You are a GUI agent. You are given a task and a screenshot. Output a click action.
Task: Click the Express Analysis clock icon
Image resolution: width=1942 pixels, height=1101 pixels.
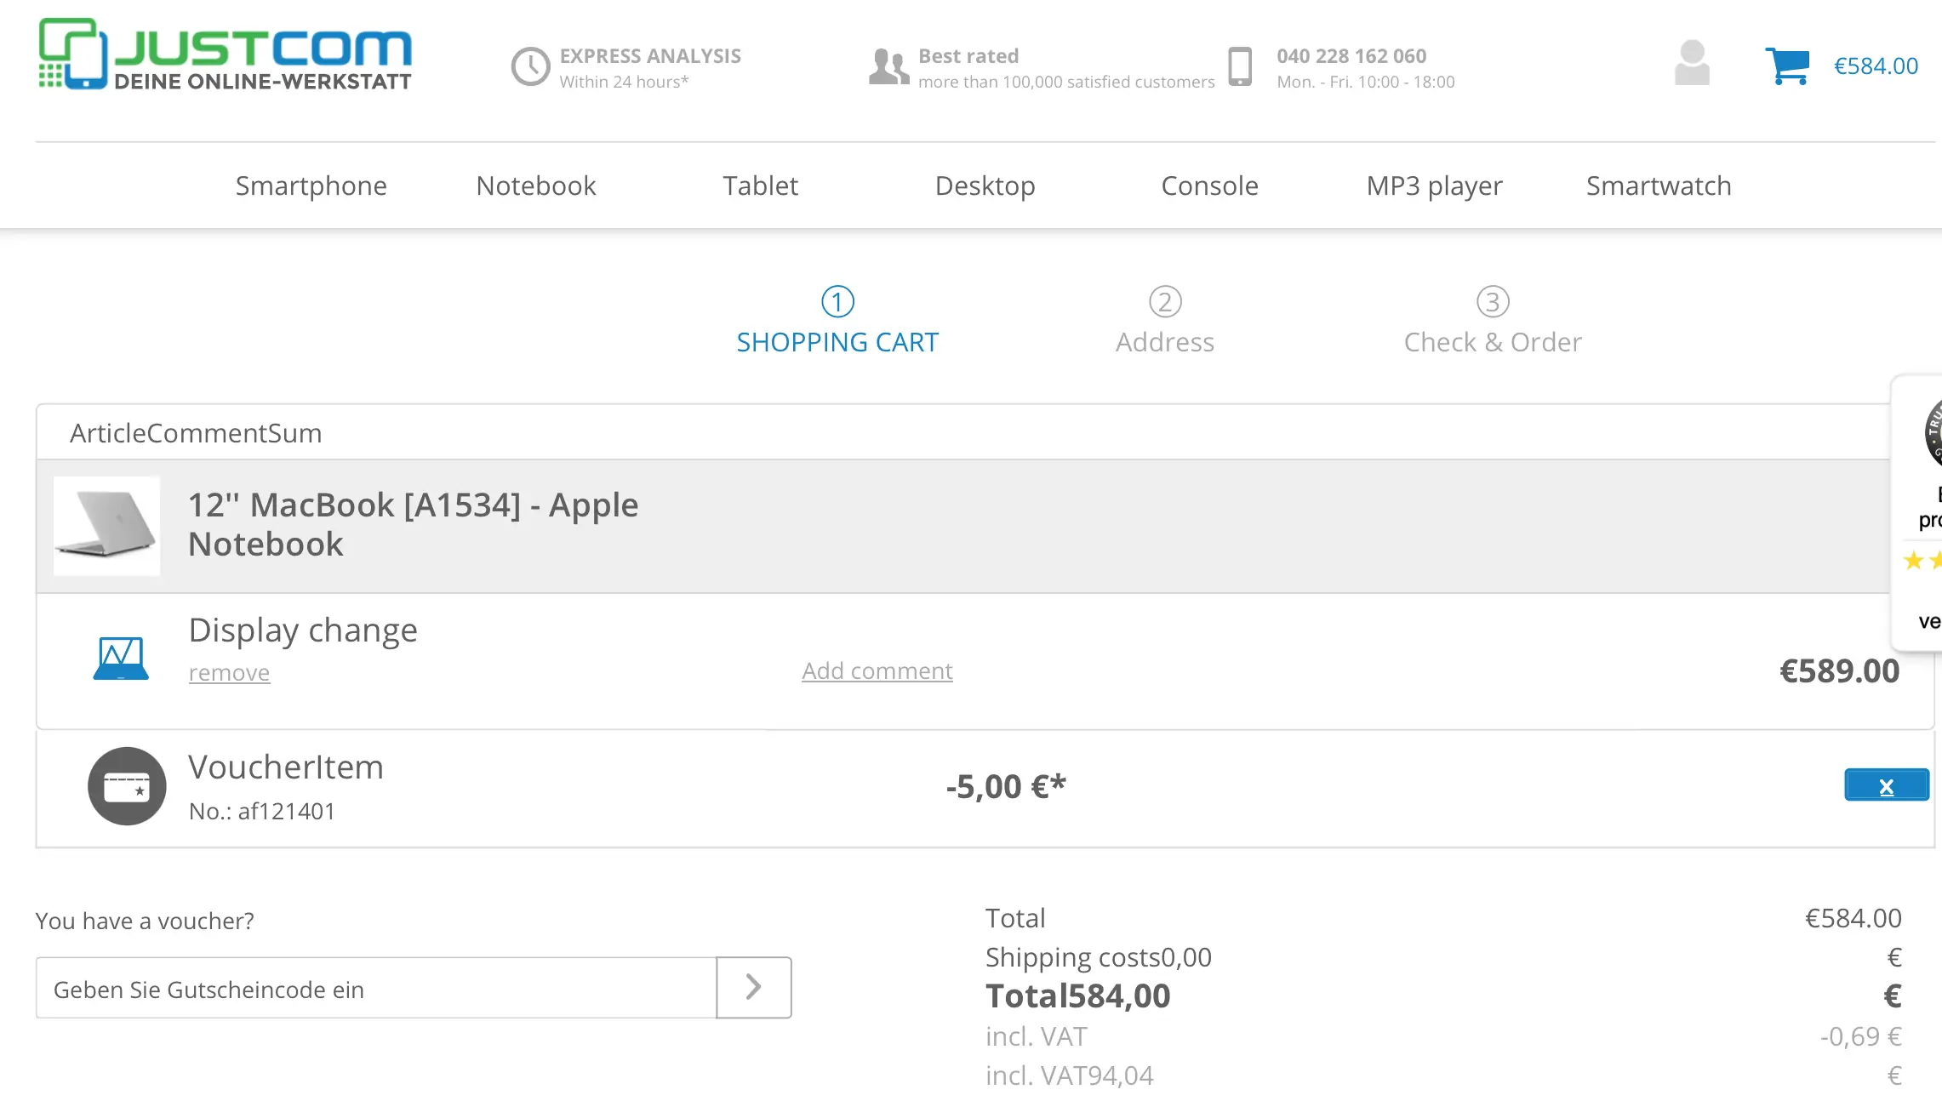click(x=530, y=66)
